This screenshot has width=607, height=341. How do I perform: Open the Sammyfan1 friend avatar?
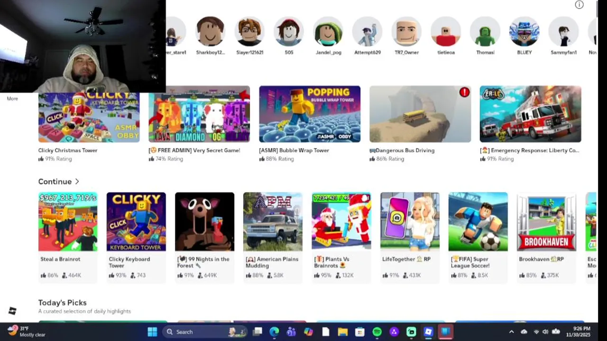564,31
